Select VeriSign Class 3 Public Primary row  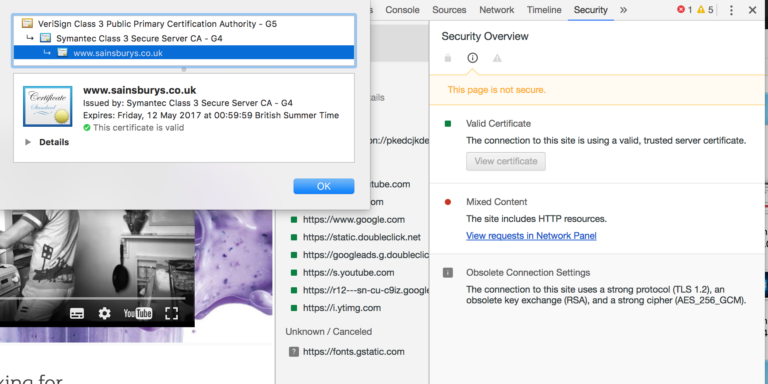point(184,24)
